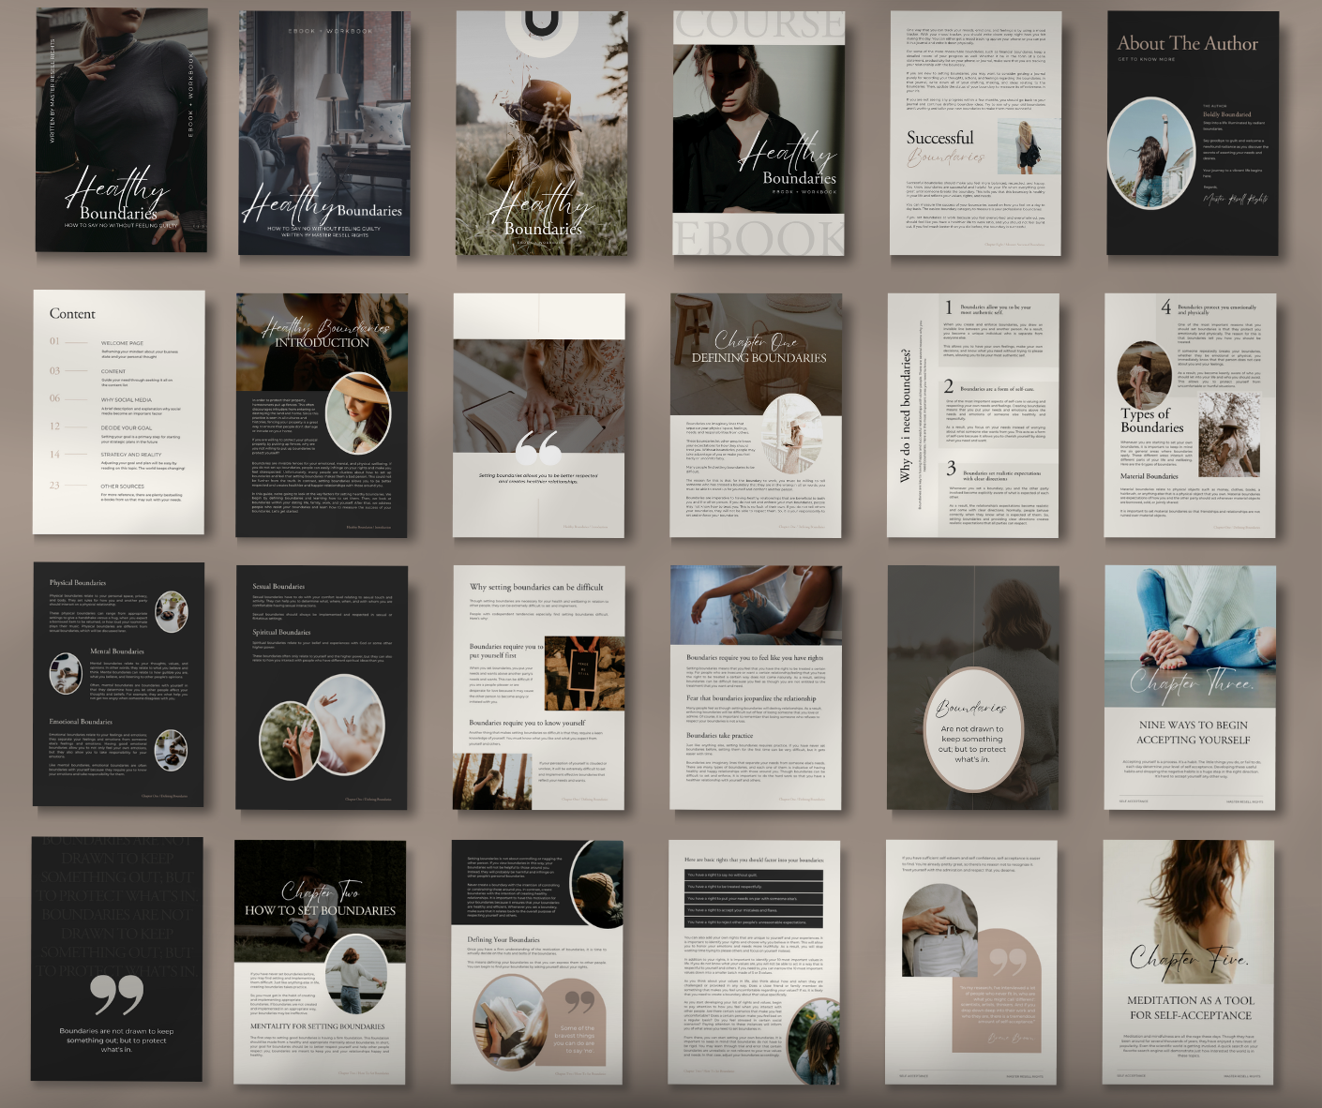Viewport: 1322px width, 1108px height.
Task: Select the Content table of contents page
Action: [x=119, y=412]
